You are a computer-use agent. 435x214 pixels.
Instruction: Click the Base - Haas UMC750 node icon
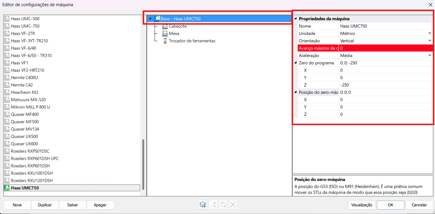click(157, 19)
